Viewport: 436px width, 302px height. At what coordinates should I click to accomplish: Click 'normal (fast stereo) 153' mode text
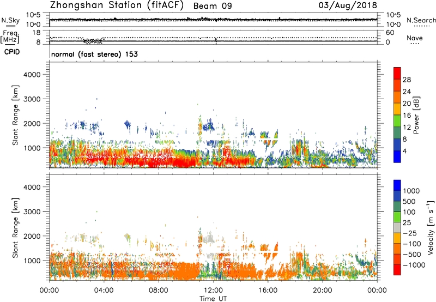pyautogui.click(x=94, y=54)
